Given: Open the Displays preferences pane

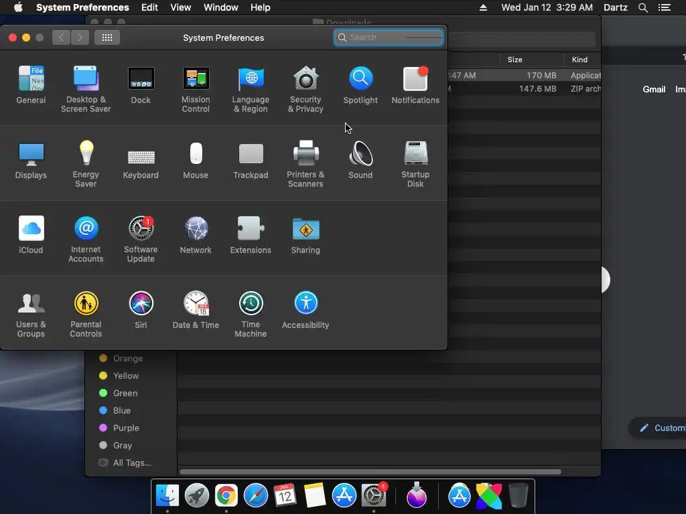Looking at the screenshot, I should 31,160.
